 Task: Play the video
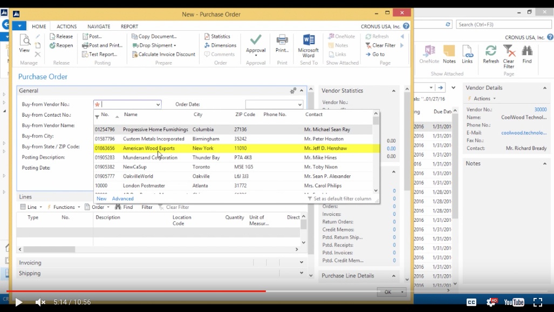click(x=19, y=302)
